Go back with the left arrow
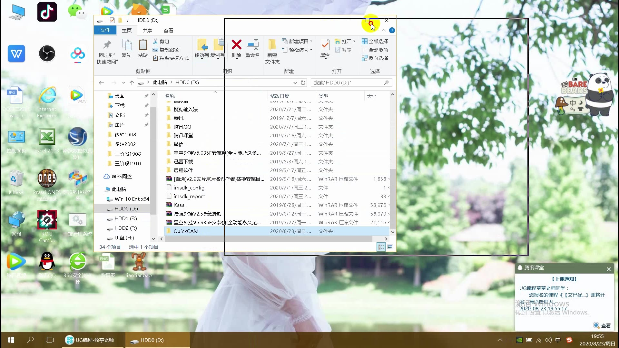This screenshot has width=619, height=348. pos(101,83)
